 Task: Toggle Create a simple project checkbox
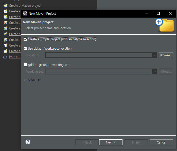click(x=25, y=39)
